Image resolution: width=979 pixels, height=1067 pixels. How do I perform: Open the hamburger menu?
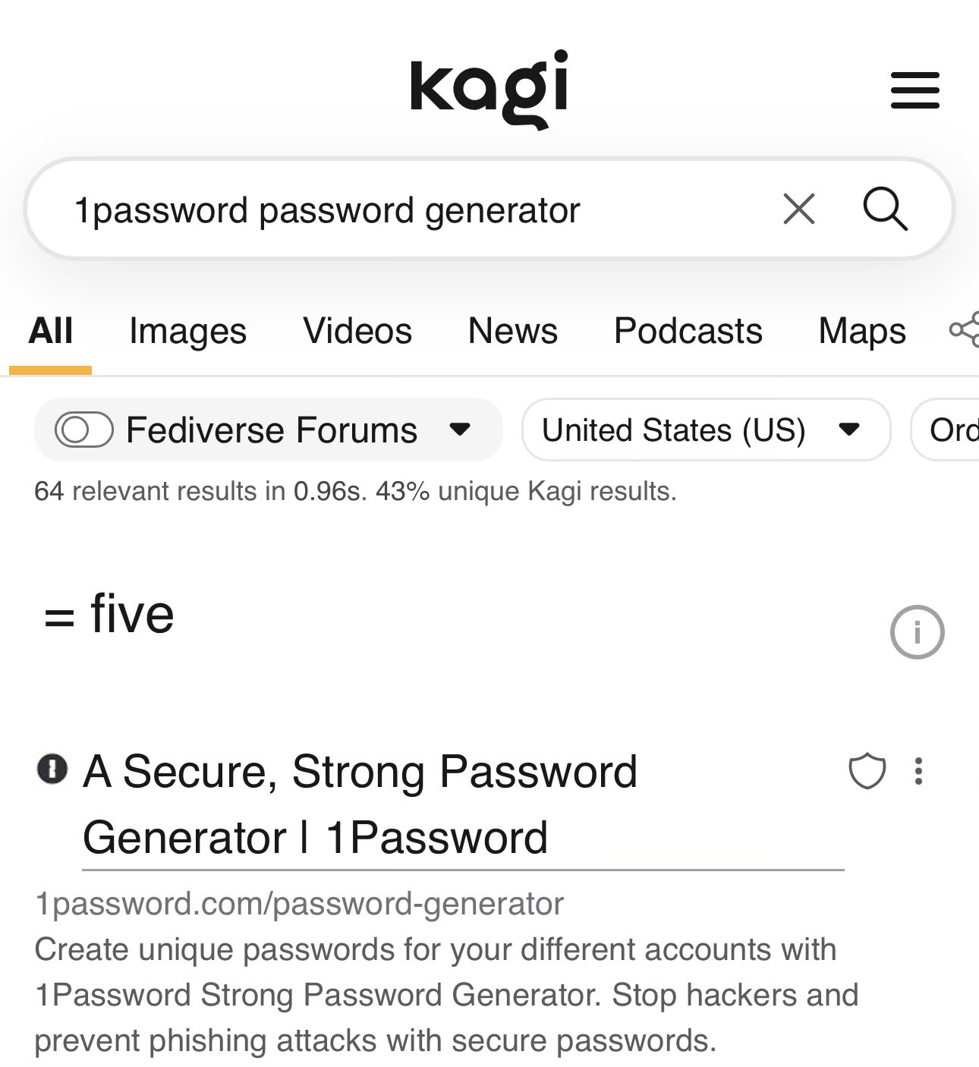point(914,89)
